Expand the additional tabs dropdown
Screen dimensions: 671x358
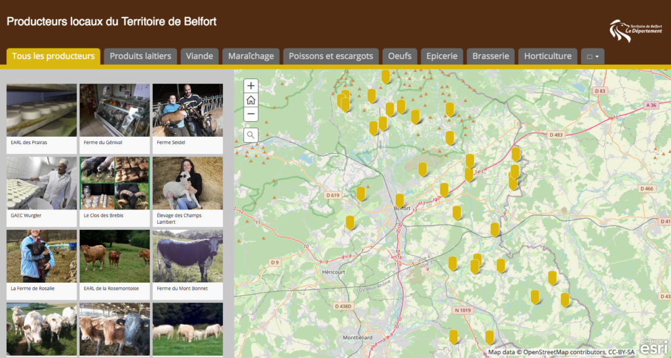pyautogui.click(x=592, y=56)
